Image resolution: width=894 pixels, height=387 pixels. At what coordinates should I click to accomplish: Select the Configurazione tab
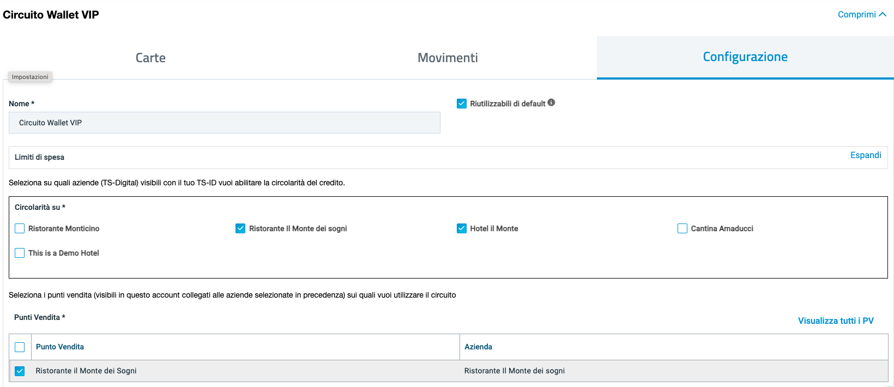(745, 57)
